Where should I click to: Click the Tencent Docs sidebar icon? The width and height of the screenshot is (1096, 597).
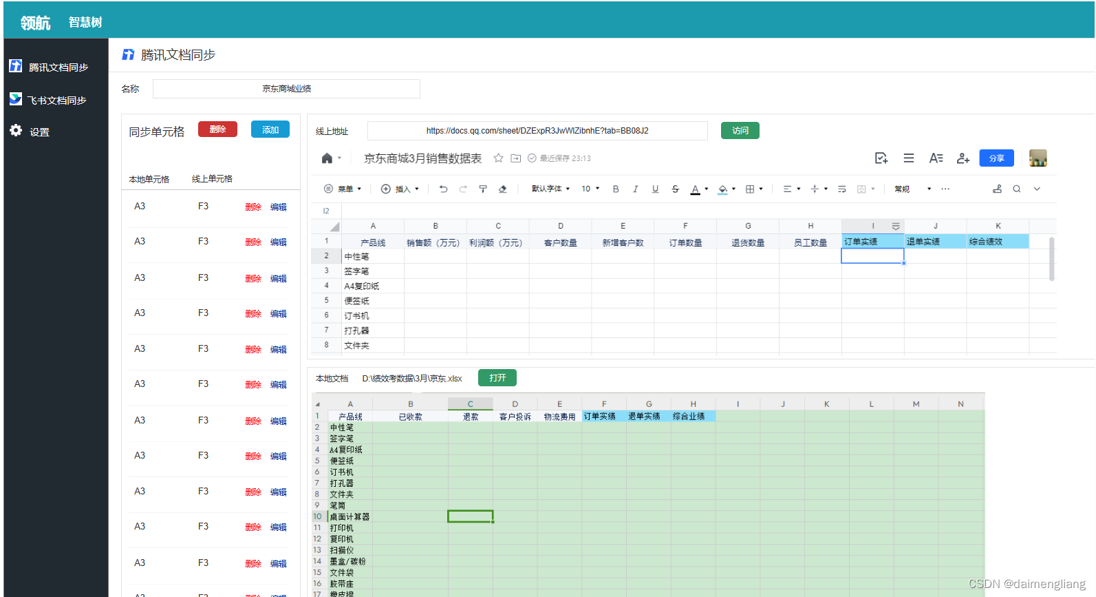pos(15,66)
